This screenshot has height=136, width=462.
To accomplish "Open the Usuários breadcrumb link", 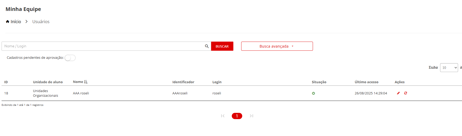I will (41, 22).
